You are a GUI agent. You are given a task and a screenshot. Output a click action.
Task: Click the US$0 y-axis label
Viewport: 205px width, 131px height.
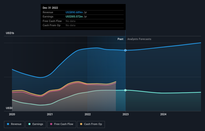pyautogui.click(x=9, y=108)
